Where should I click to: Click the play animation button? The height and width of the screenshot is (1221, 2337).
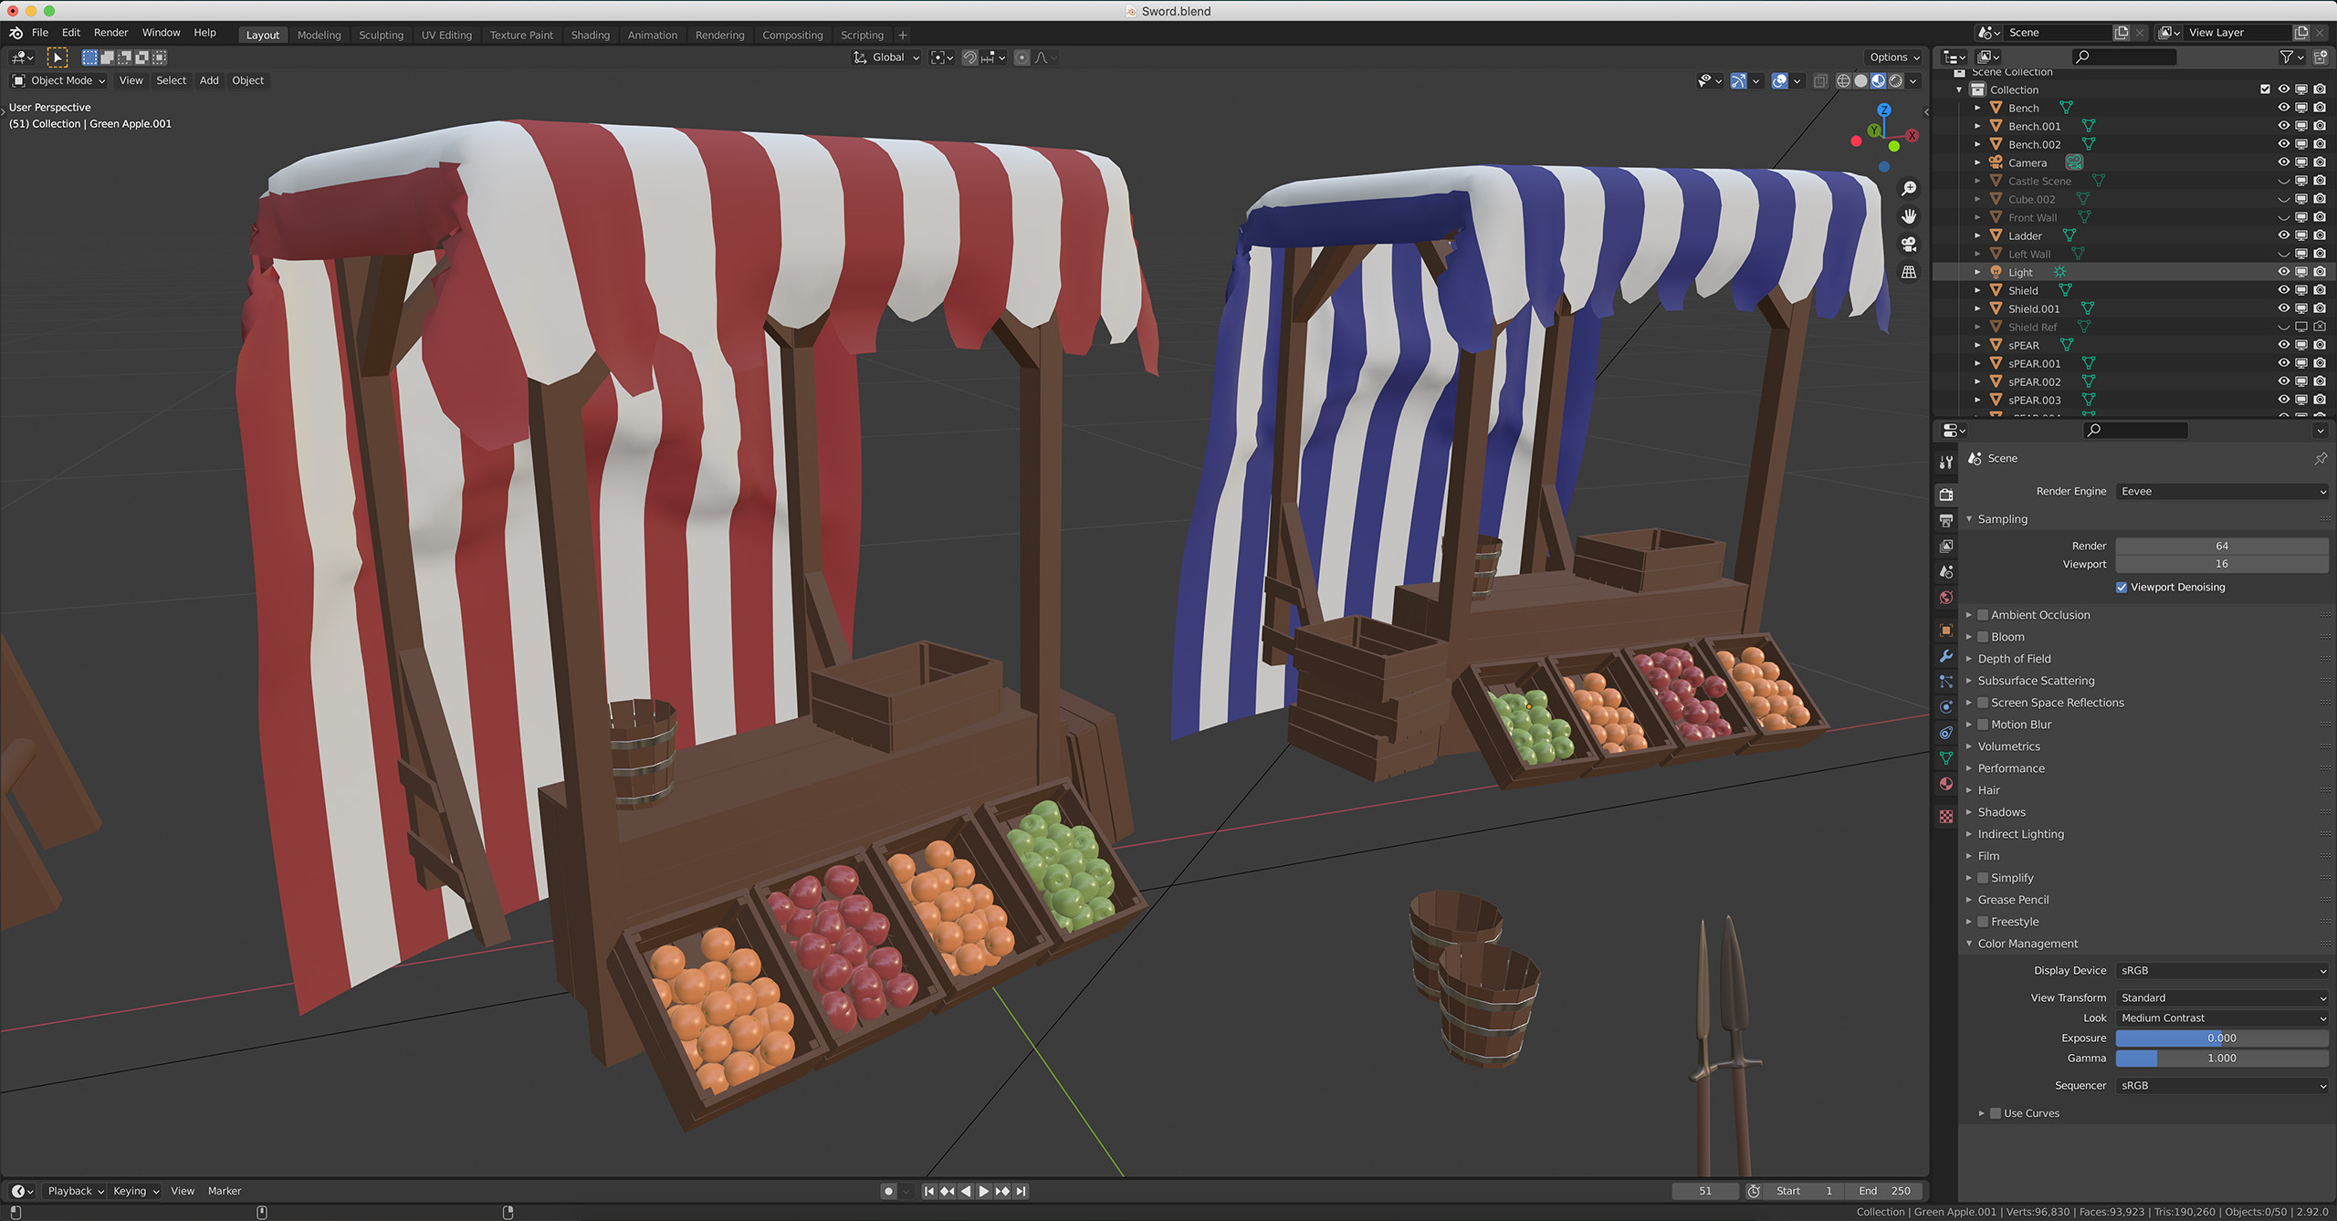(983, 1191)
